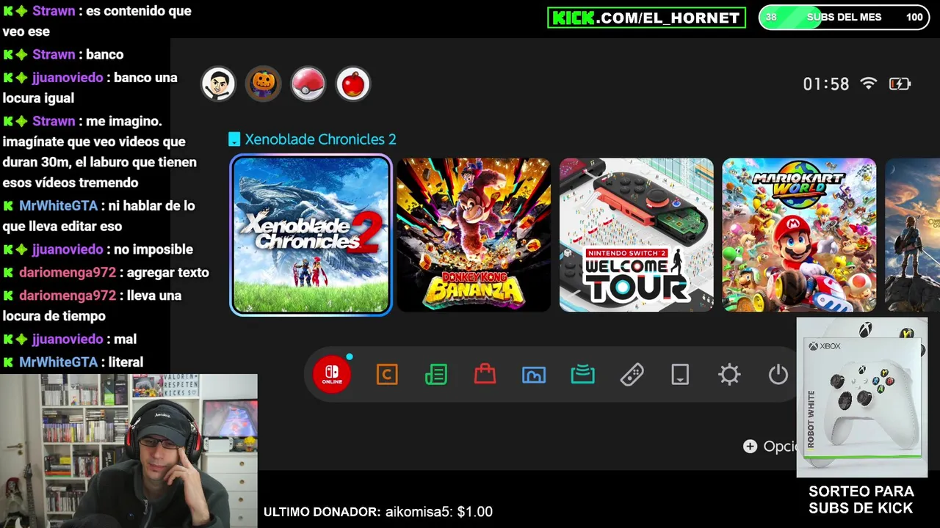Select the Power sleep icon
The height and width of the screenshot is (528, 940).
click(x=778, y=375)
